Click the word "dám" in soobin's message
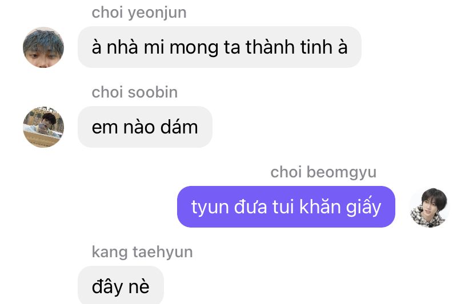 [179, 127]
